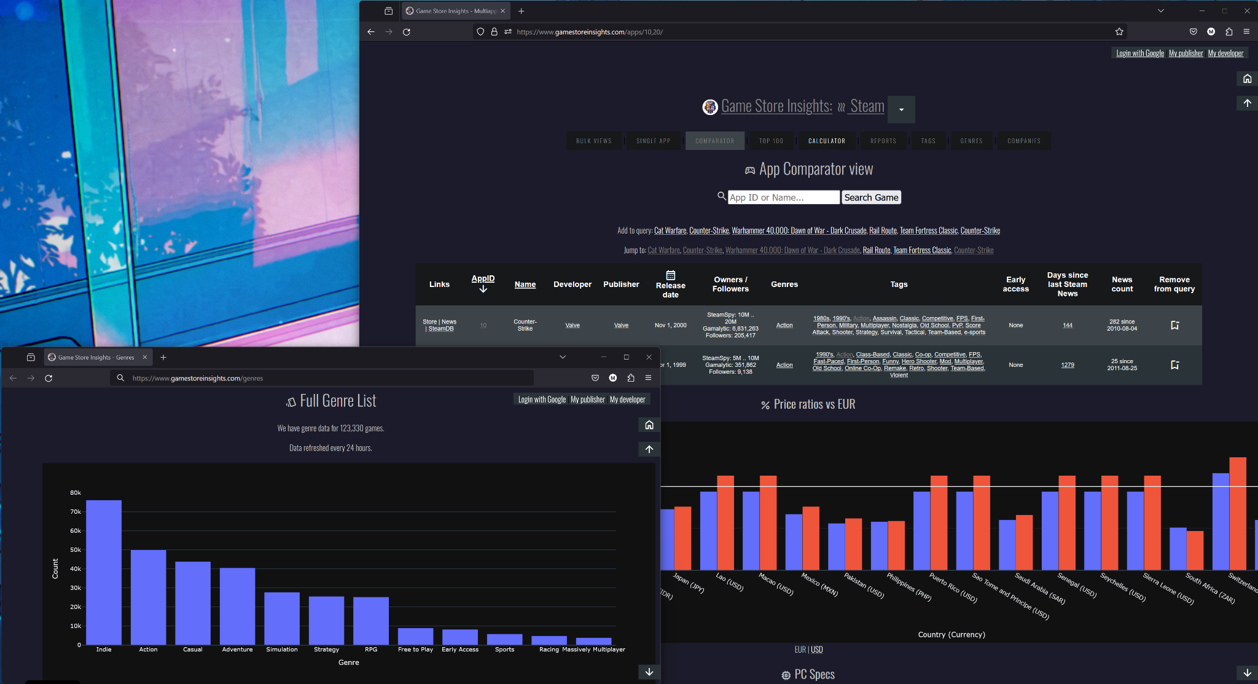The image size is (1258, 684).
Task: Open the Firefox View icon in the Genres window
Action: pos(31,357)
